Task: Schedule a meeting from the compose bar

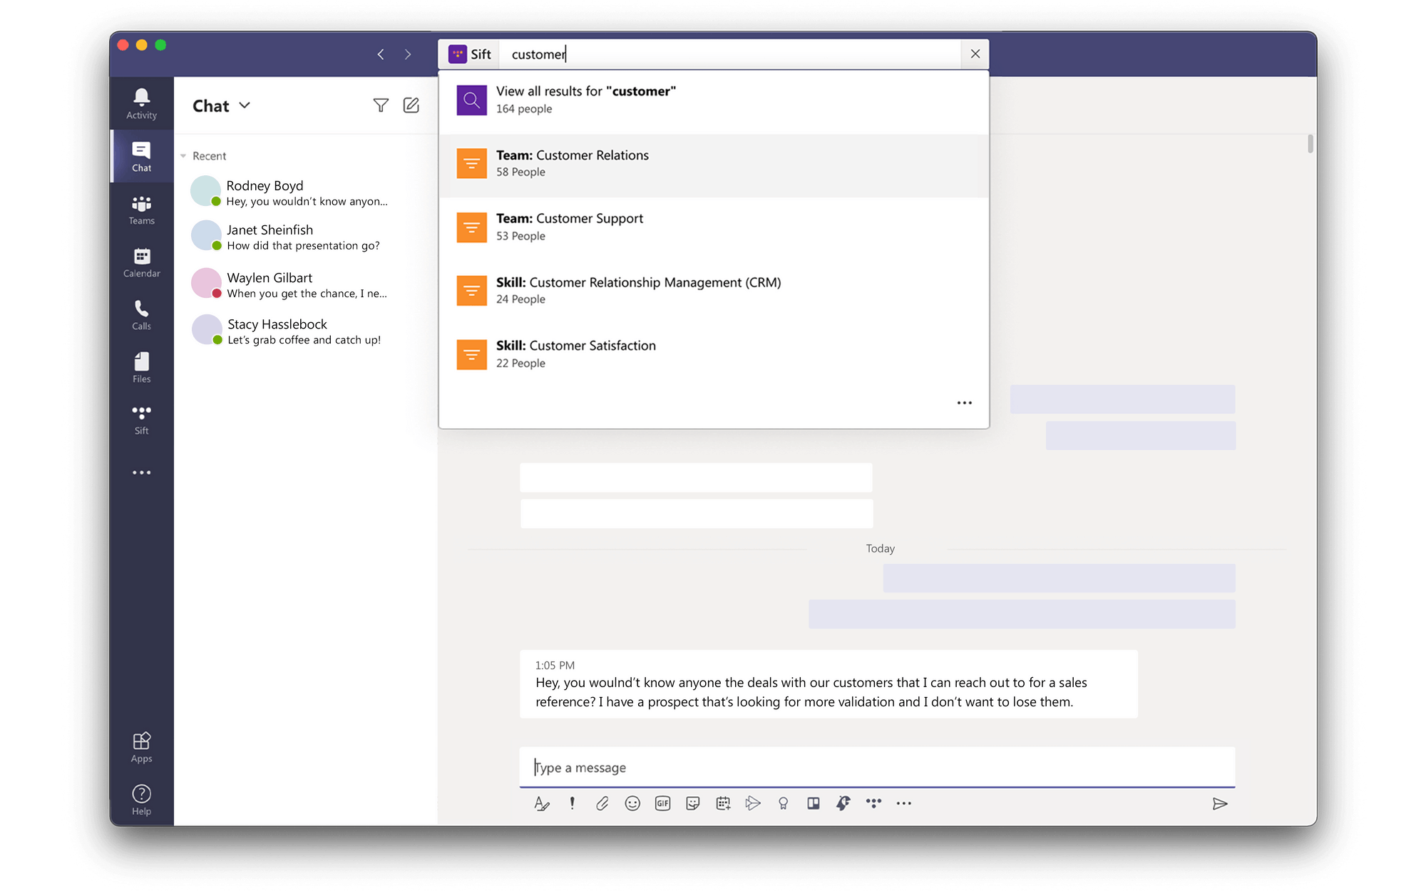Action: [x=723, y=803]
